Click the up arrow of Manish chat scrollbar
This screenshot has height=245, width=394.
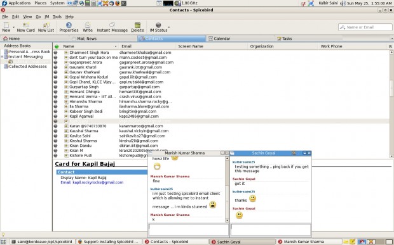point(227,158)
